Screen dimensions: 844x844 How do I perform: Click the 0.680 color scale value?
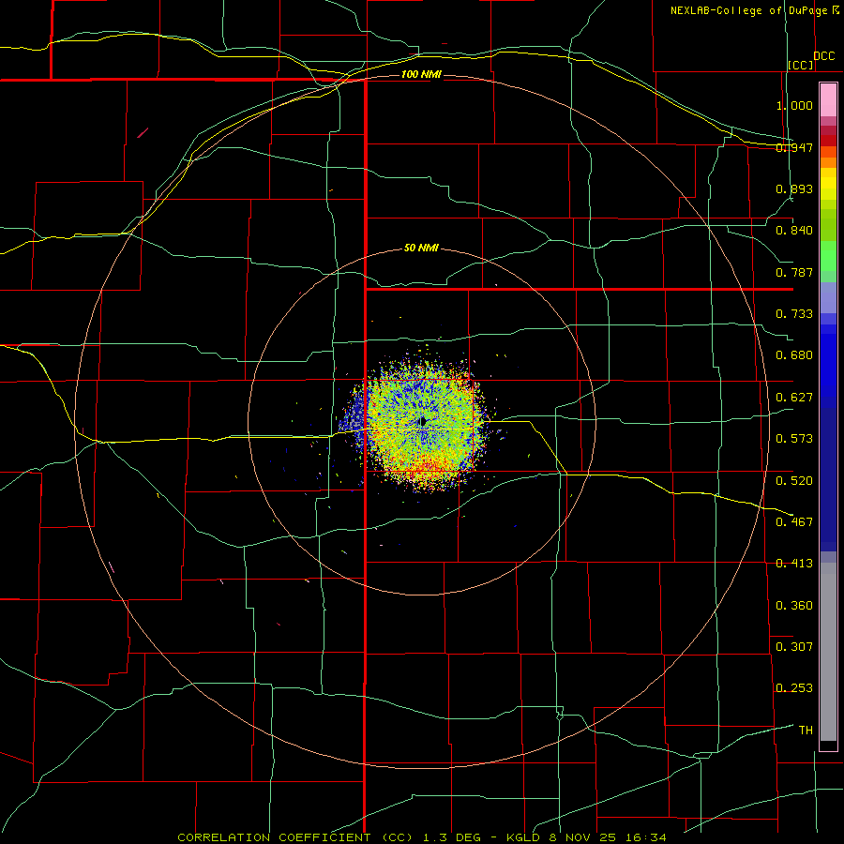794,355
